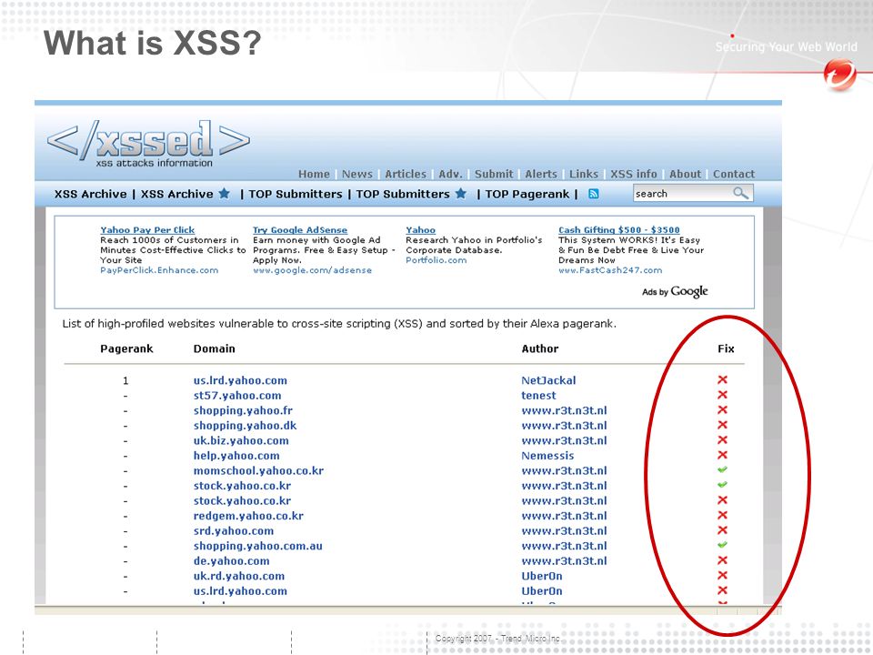
Task: Open the Cash Gifting $500 - $3500 ad
Action: [x=619, y=229]
